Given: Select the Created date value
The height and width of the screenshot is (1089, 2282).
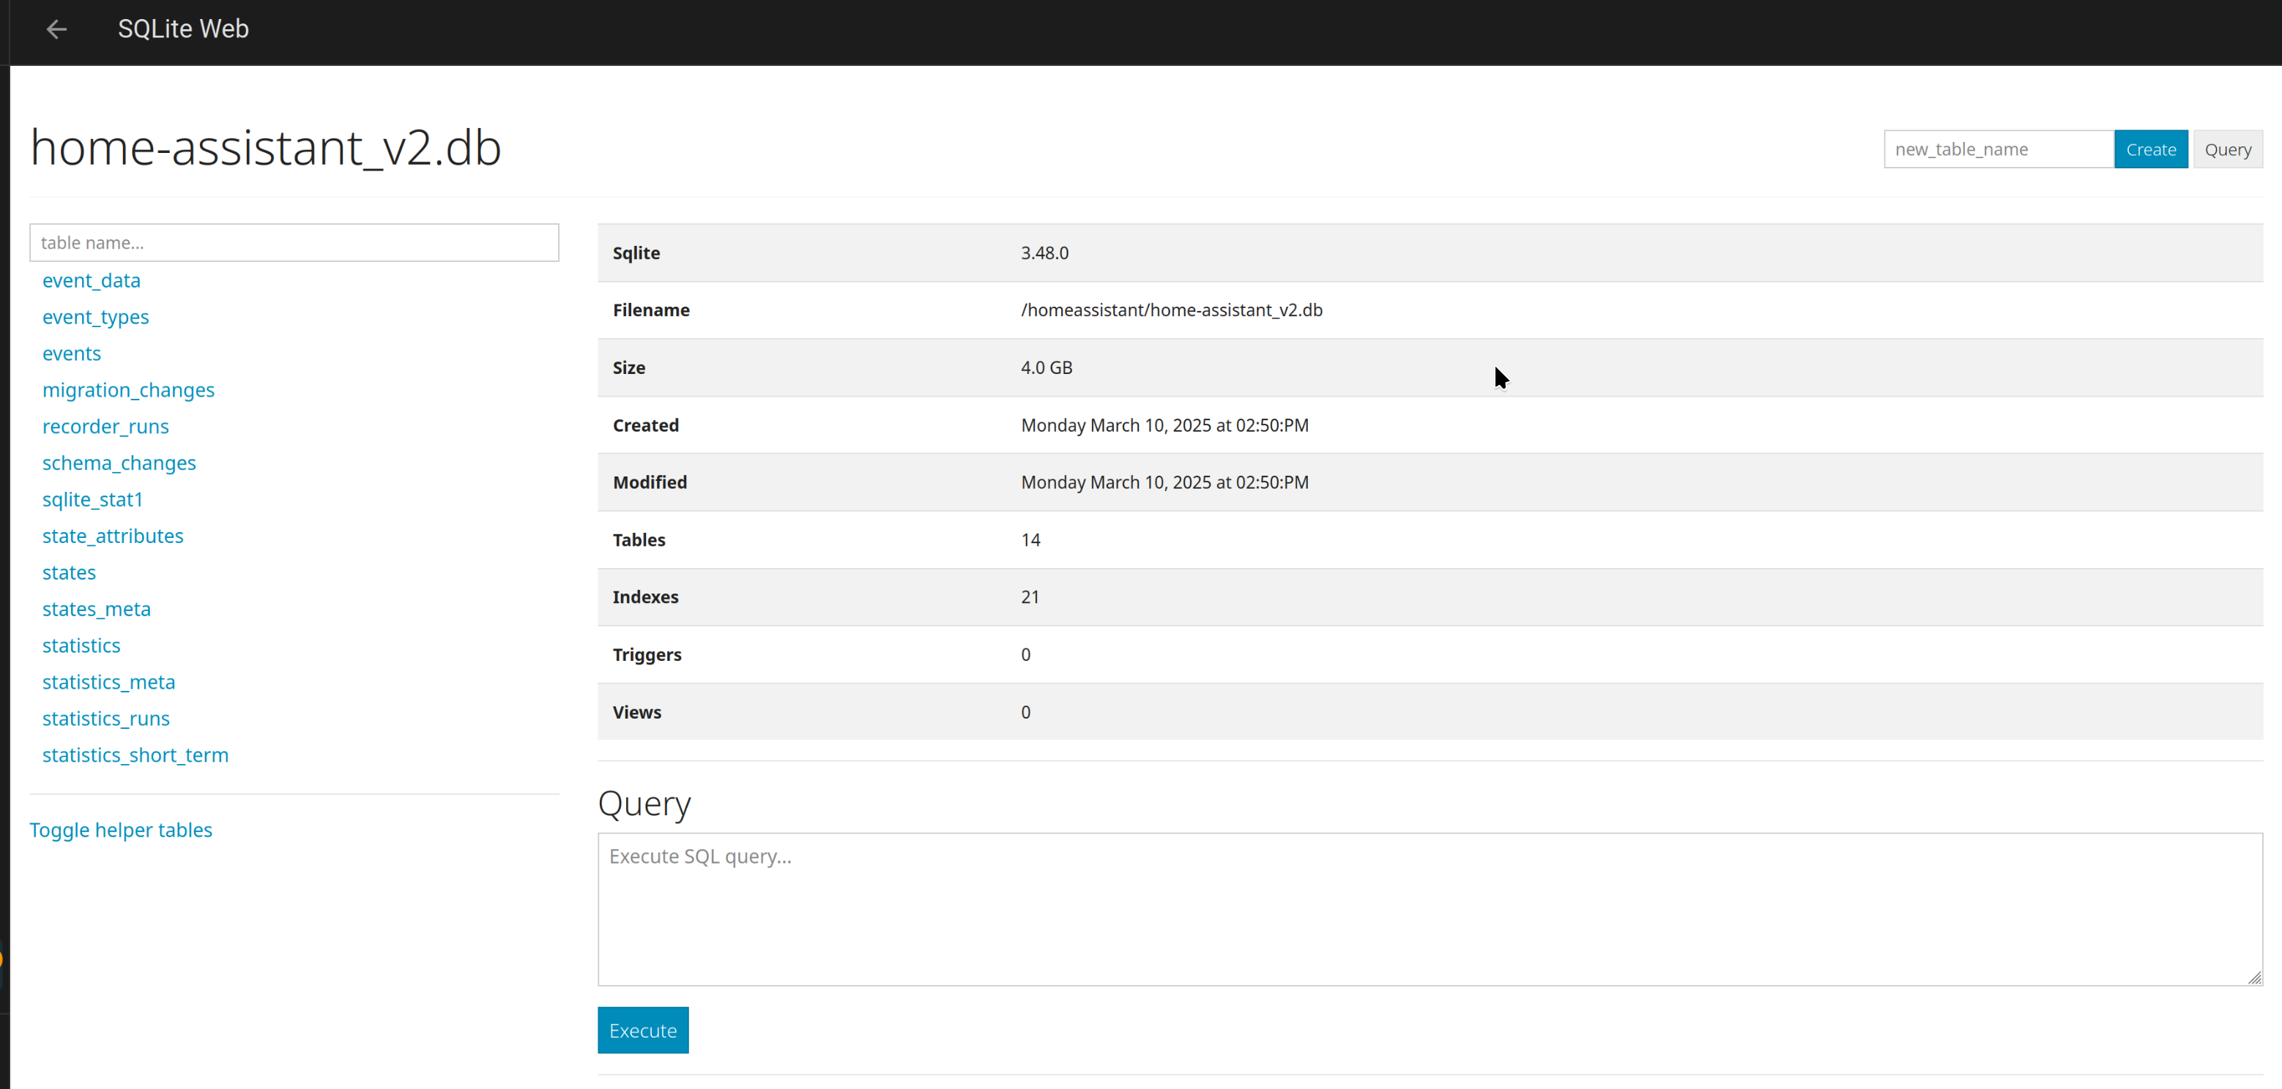Looking at the screenshot, I should click(1164, 425).
